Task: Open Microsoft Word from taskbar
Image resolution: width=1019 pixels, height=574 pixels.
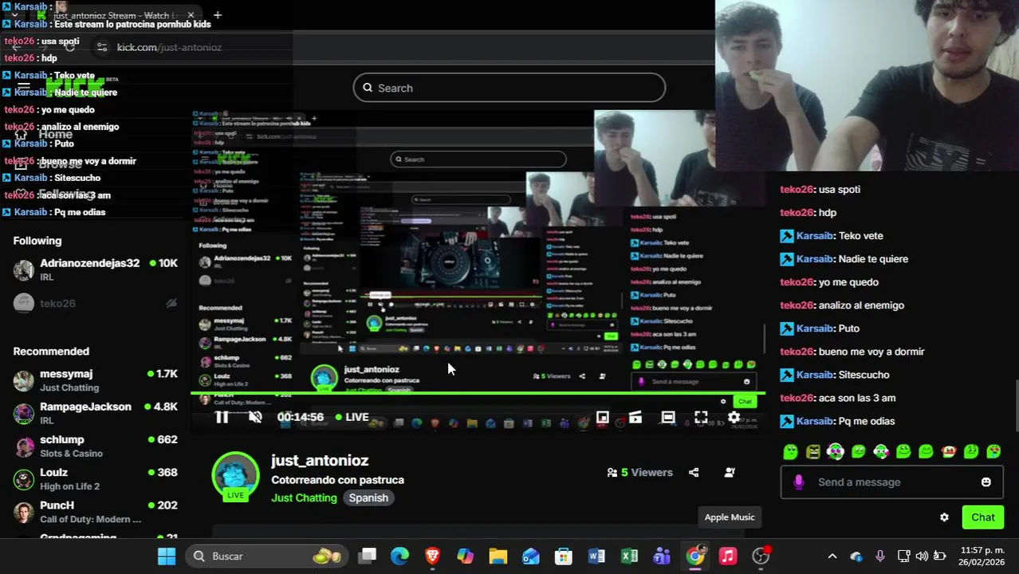Action: click(596, 556)
